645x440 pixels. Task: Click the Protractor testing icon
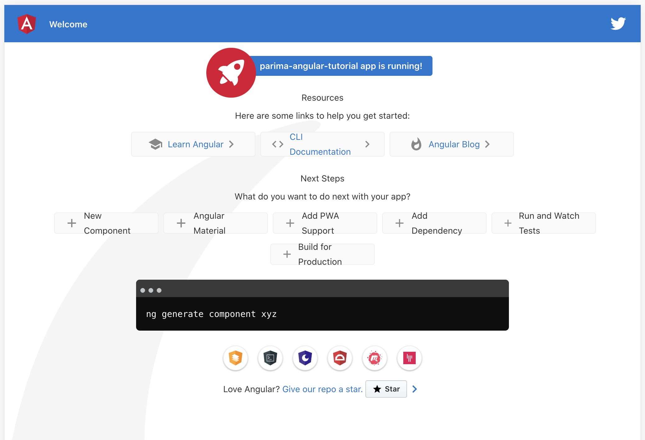(x=340, y=358)
